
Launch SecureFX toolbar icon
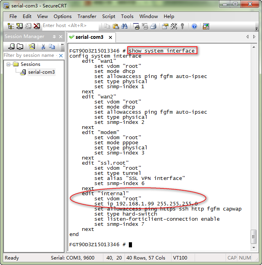(206, 26)
